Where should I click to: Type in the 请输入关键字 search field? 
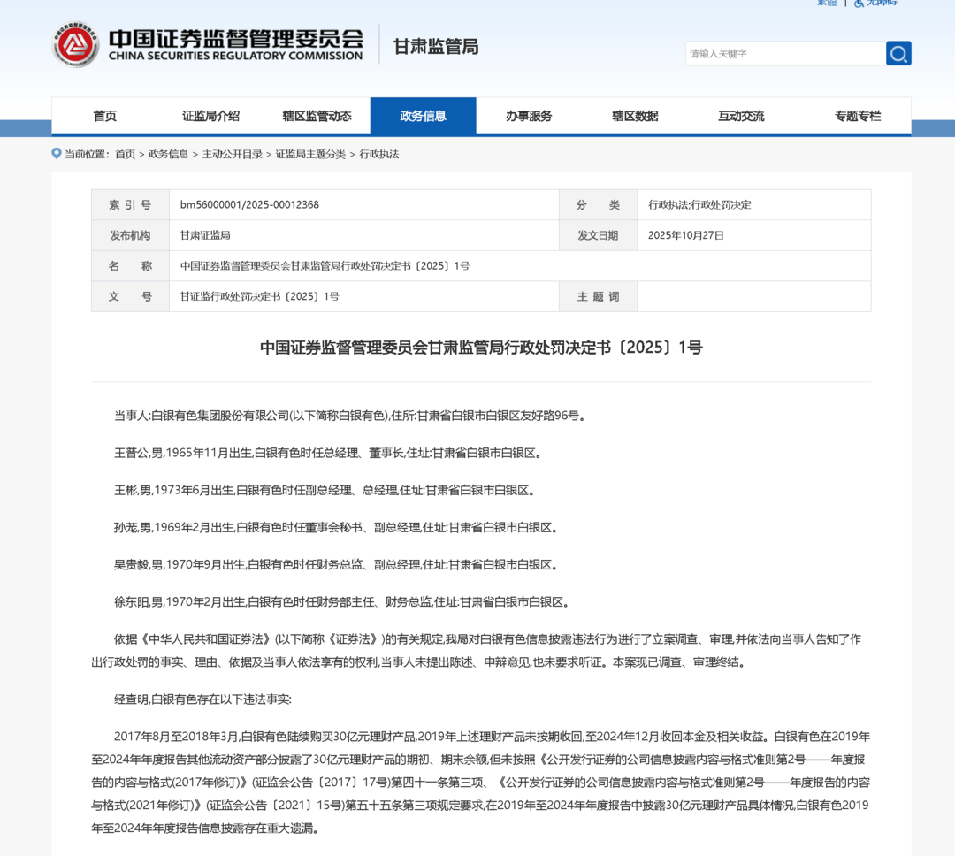click(784, 54)
